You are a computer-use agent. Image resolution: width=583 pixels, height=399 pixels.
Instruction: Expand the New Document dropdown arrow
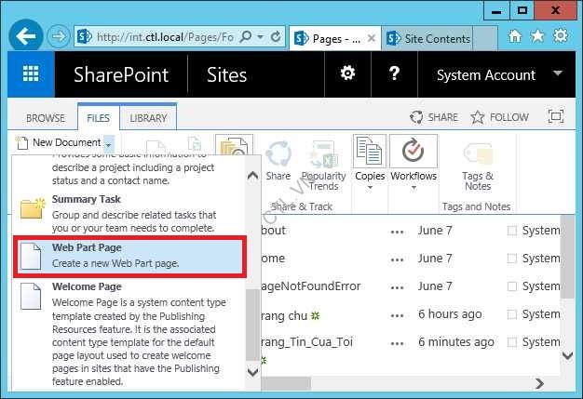[109, 143]
